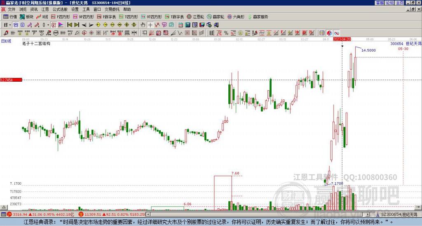Open the 窗口 menu

click(97, 9)
